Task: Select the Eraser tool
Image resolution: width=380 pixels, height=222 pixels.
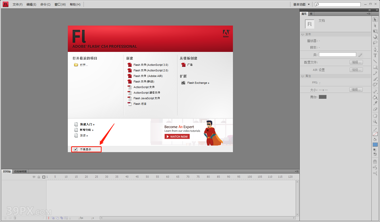Action: point(375,109)
